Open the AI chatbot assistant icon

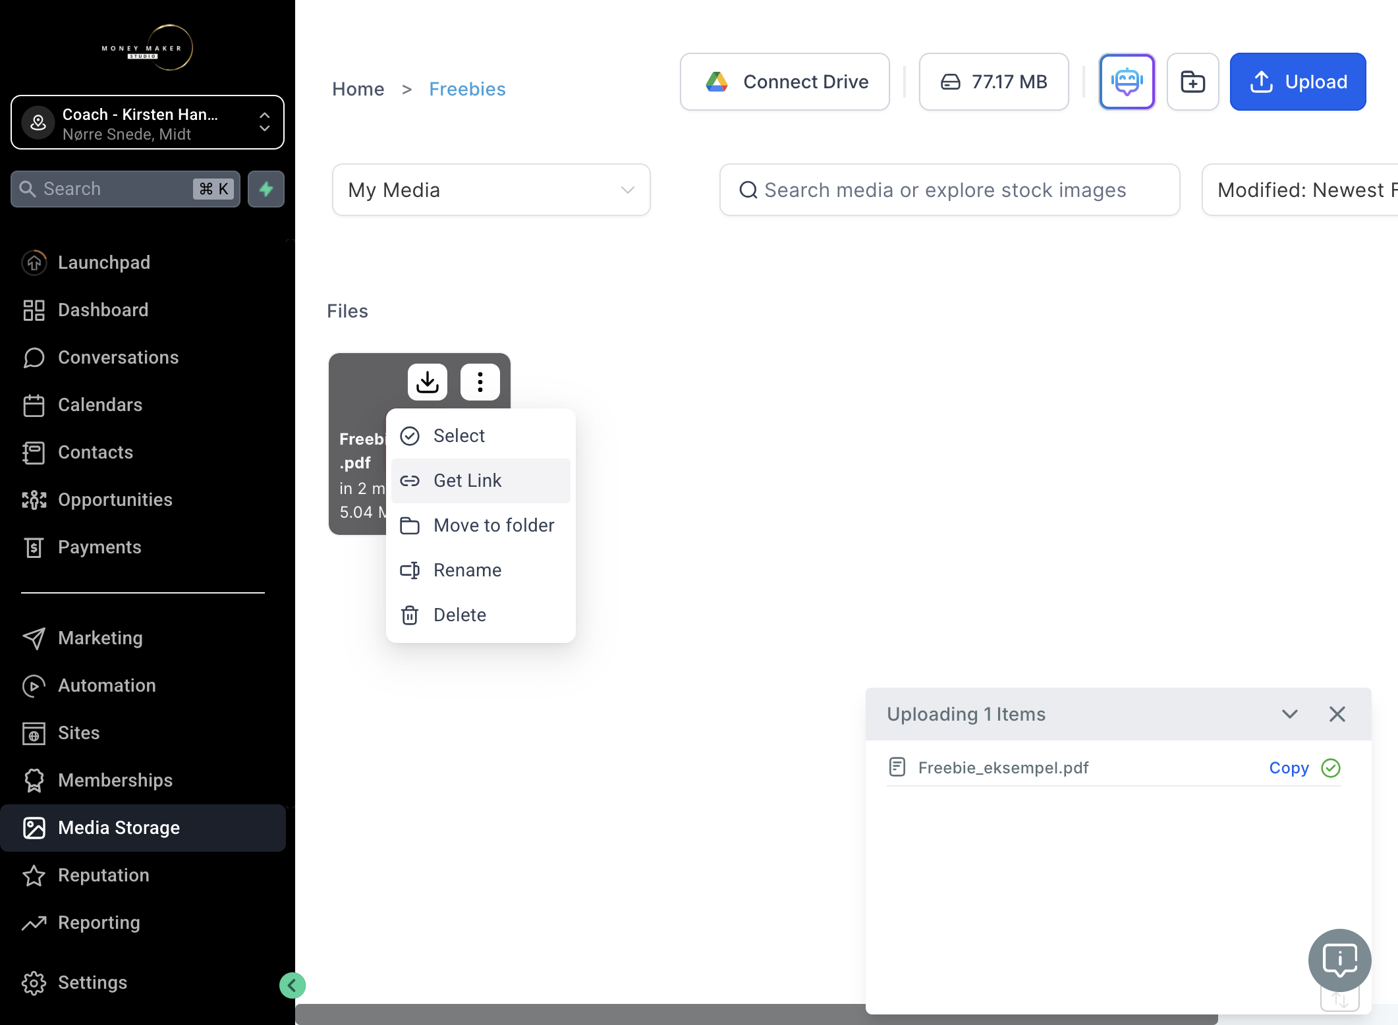pyautogui.click(x=1127, y=82)
